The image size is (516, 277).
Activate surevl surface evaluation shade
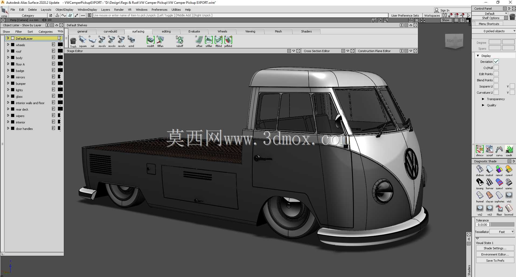tap(499, 184)
